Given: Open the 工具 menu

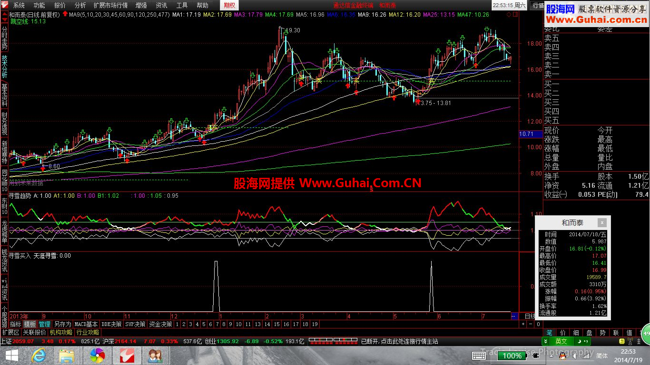Looking at the screenshot, I should tap(182, 5).
